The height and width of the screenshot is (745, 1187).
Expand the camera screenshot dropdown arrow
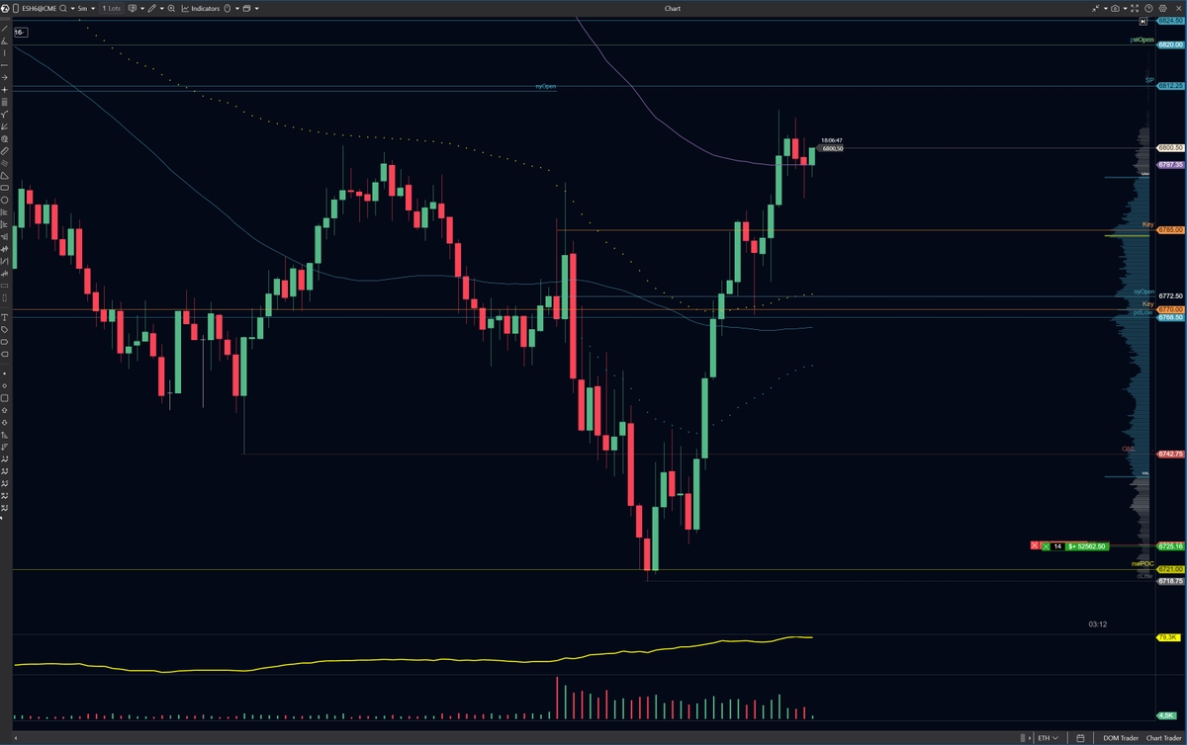(x=1126, y=8)
